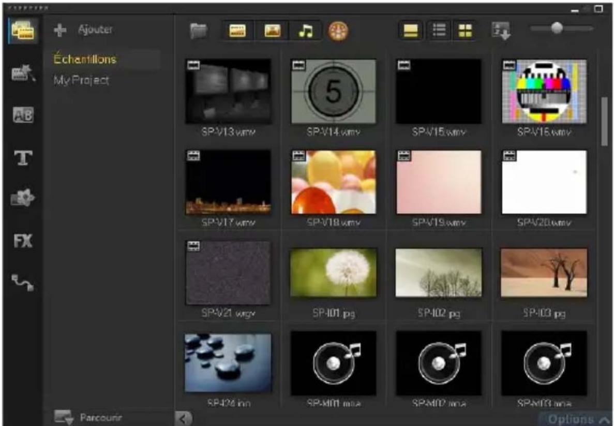Open the FX Filter panel

[23, 241]
